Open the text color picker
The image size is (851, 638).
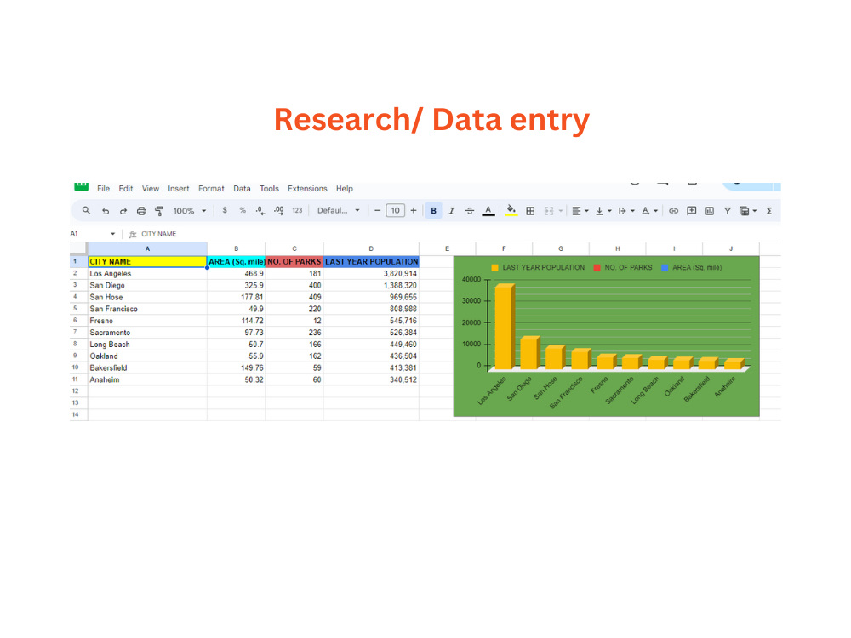tap(488, 211)
